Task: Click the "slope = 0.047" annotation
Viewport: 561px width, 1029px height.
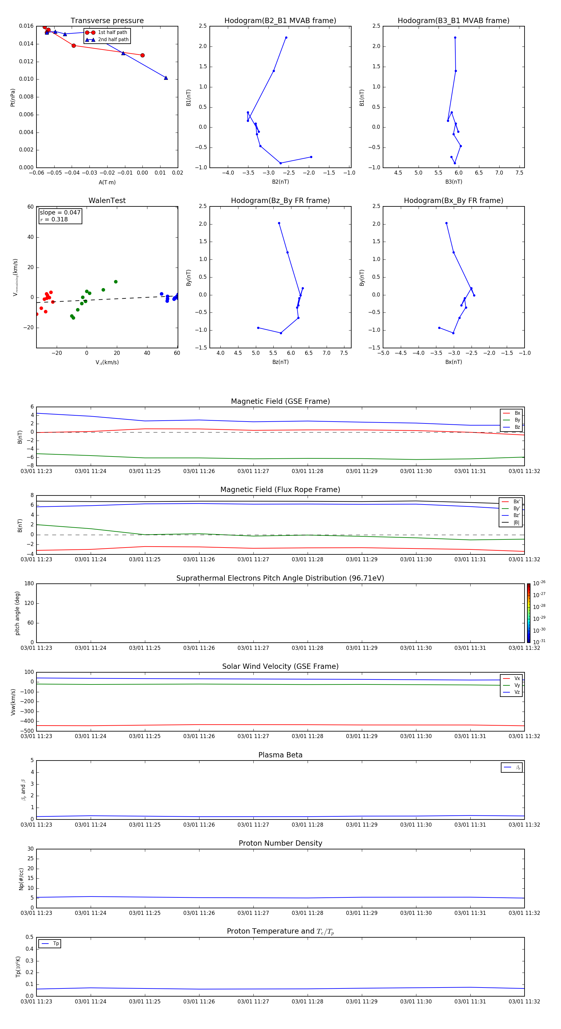Action: (x=60, y=213)
